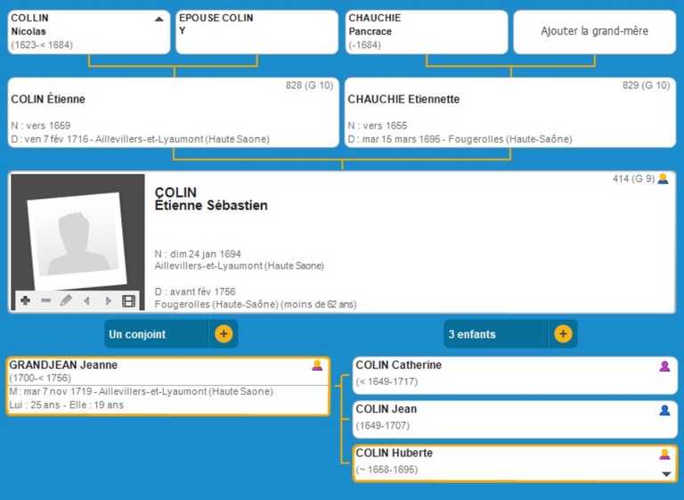Add a spouse with the plus button
Image resolution: width=684 pixels, height=500 pixels.
point(224,334)
